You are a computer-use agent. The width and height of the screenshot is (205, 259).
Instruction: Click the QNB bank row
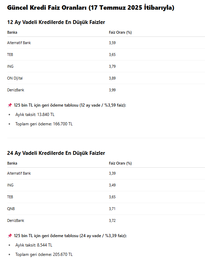coord(106,209)
